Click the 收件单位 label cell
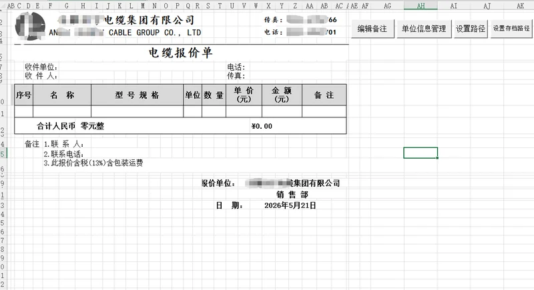 tap(41, 67)
